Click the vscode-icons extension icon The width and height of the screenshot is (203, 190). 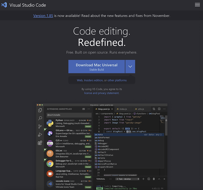(50, 184)
